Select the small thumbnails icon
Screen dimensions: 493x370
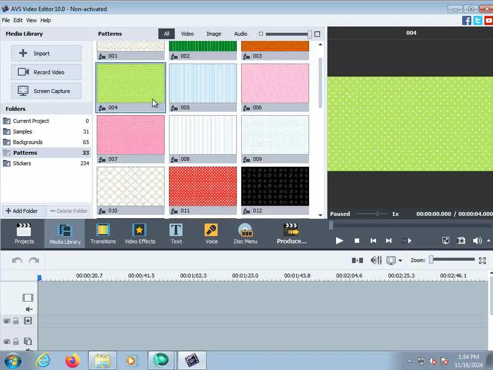pos(260,34)
